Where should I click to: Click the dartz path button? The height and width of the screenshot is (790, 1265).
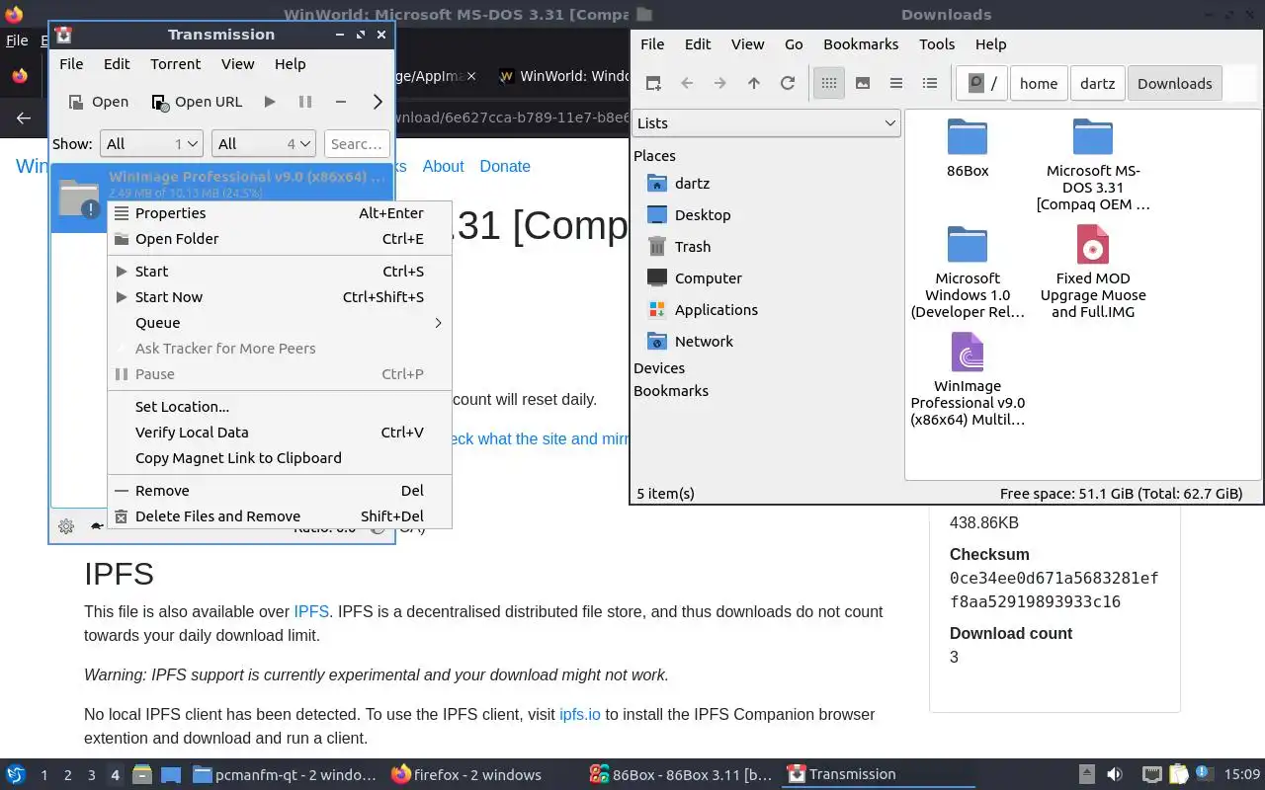tap(1097, 84)
